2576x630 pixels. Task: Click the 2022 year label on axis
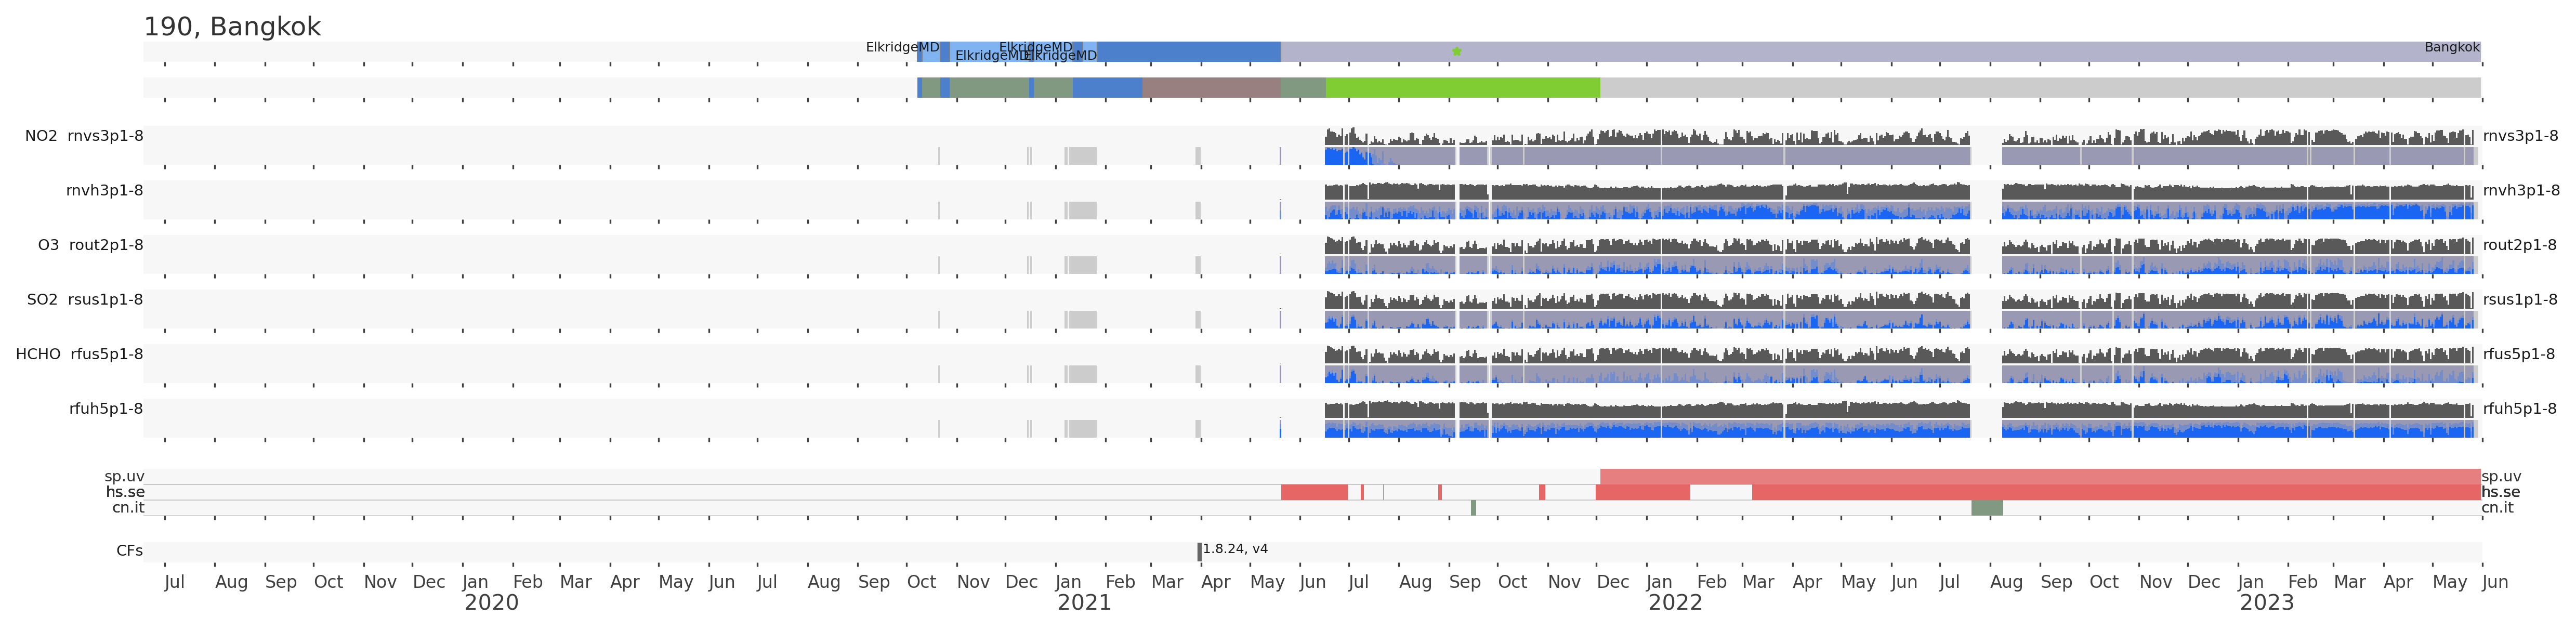pos(1675,603)
